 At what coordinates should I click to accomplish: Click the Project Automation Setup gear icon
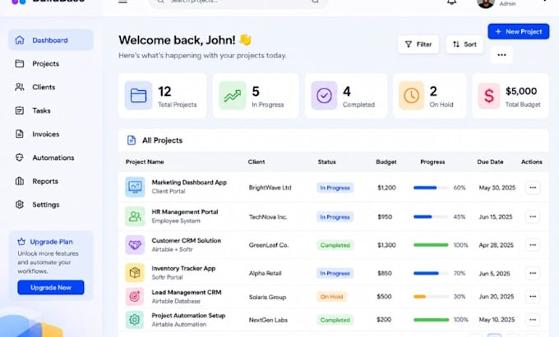[x=135, y=320]
